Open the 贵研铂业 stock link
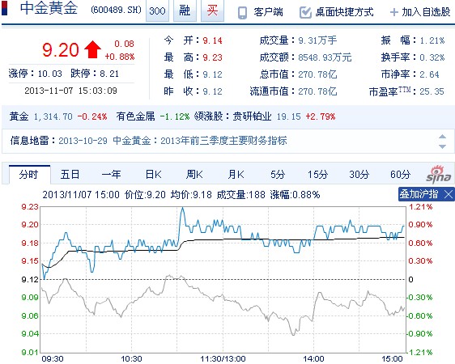The height and width of the screenshot is (364, 455). 252,116
